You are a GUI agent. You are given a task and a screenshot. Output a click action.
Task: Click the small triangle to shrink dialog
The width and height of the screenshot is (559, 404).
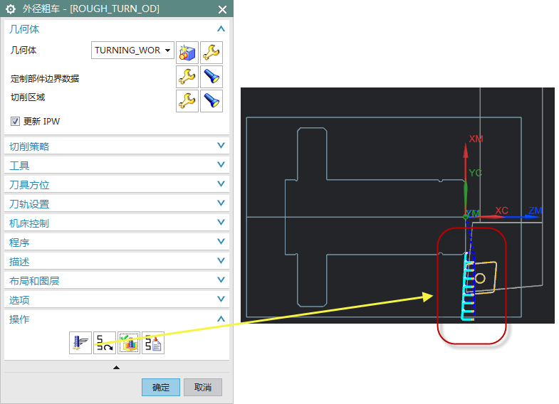tap(116, 367)
